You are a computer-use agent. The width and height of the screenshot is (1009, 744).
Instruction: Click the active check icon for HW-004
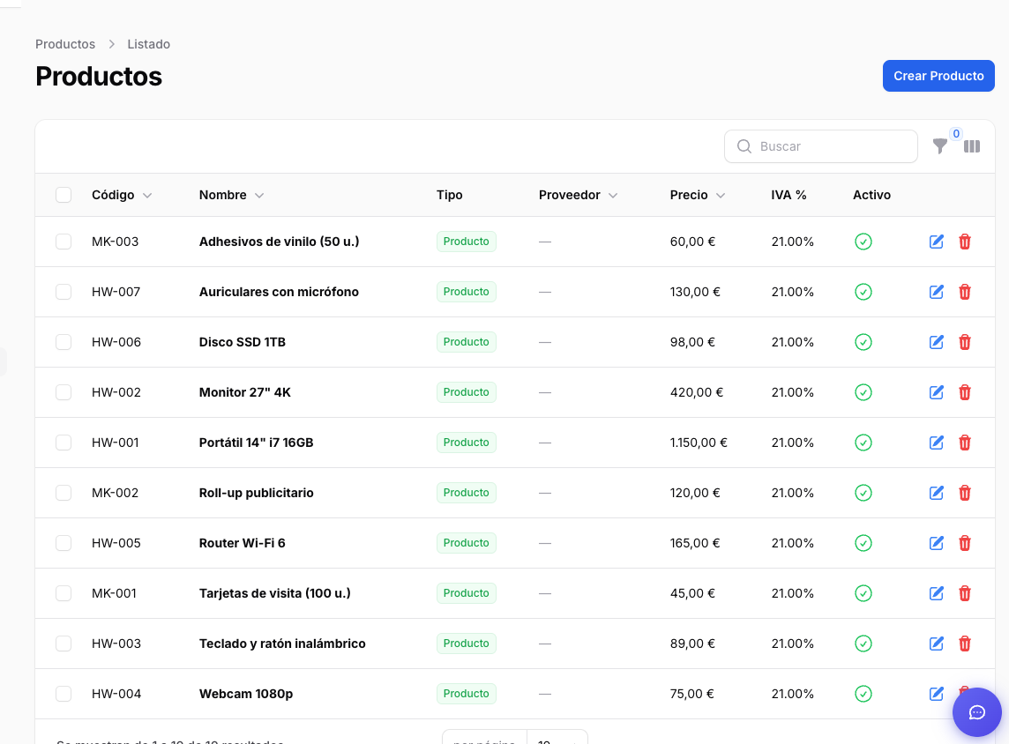coord(863,693)
